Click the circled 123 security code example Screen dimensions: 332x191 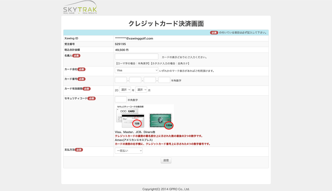(x=137, y=123)
